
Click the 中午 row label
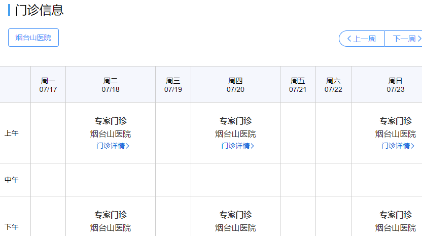(x=12, y=180)
